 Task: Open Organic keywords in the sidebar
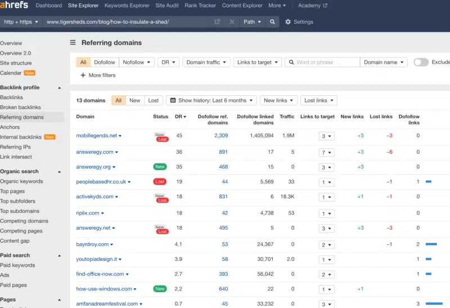pyautogui.click(x=21, y=181)
